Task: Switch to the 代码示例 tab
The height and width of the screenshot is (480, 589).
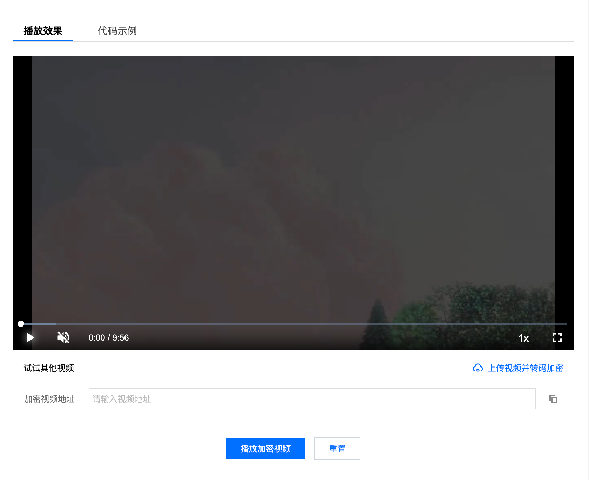Action: tap(117, 31)
